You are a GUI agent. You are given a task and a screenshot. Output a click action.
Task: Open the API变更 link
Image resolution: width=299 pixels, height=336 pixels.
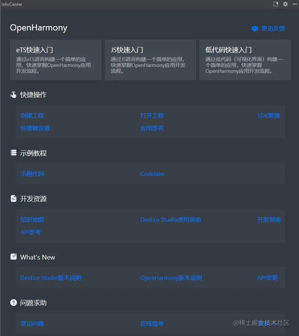tap(267, 278)
